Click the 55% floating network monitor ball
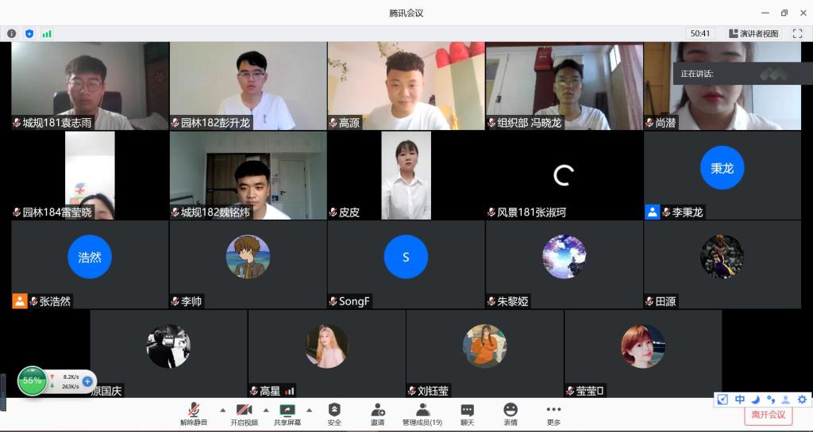 click(32, 380)
